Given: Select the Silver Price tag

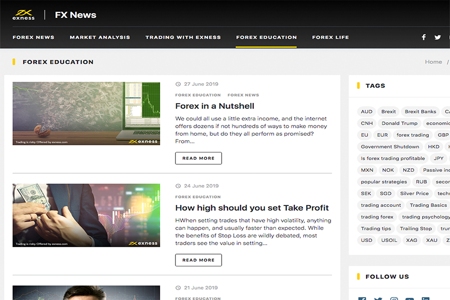Looking at the screenshot, I should click(x=414, y=194).
